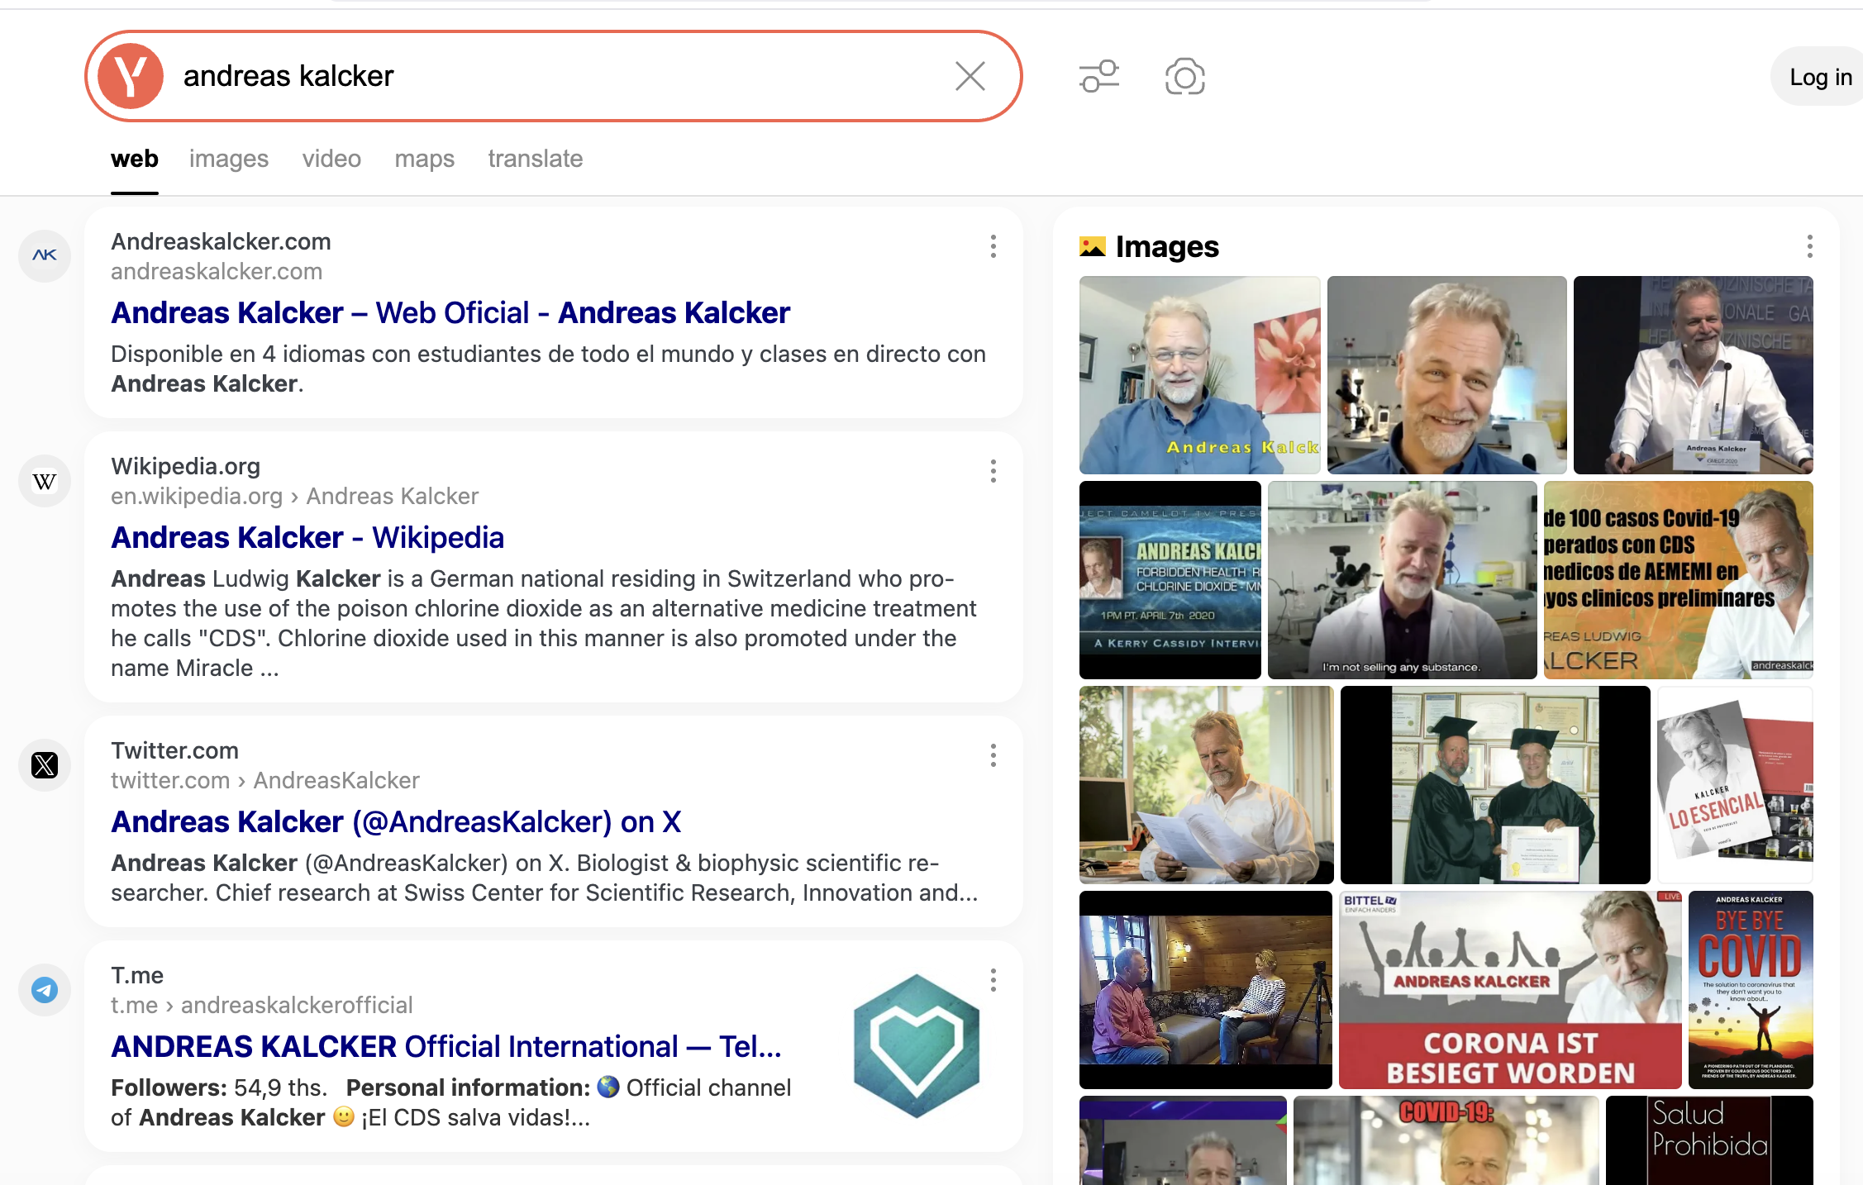1863x1185 pixels.
Task: Open the Bye Bye Covid book thumbnail
Action: pos(1750,989)
